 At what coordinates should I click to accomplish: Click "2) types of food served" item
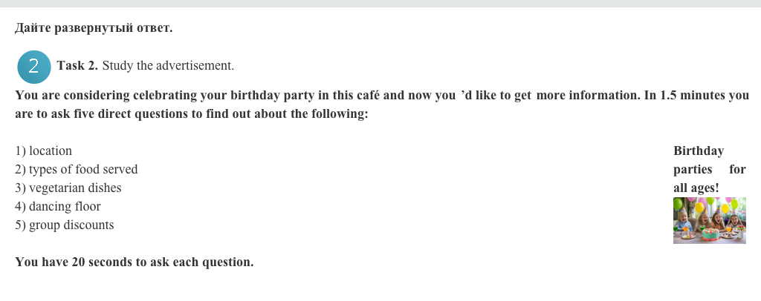77,170
